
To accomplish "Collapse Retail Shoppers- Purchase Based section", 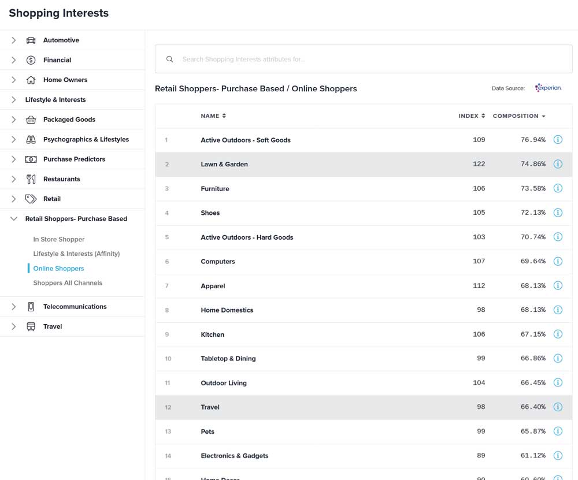I will click(x=14, y=219).
